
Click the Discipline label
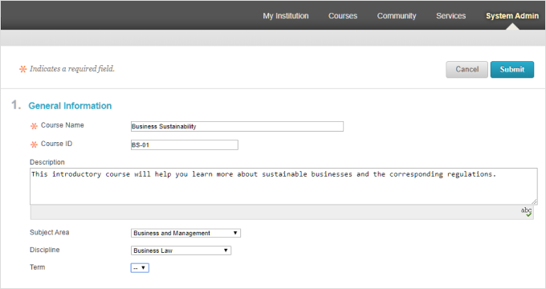tap(45, 250)
